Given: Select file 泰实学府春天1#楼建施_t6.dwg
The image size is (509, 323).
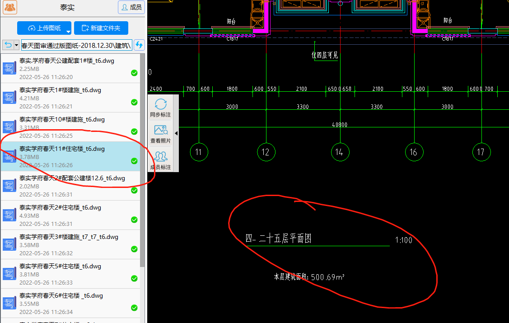Looking at the screenshot, I should pos(70,98).
